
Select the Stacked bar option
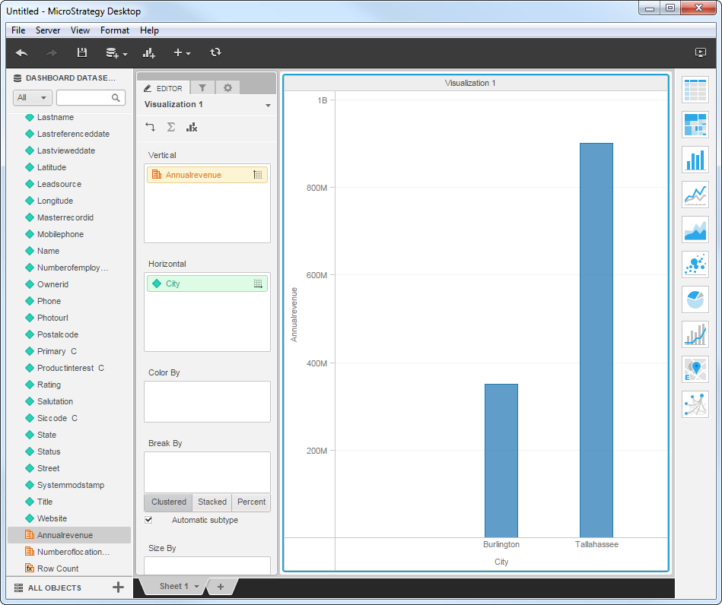(212, 502)
